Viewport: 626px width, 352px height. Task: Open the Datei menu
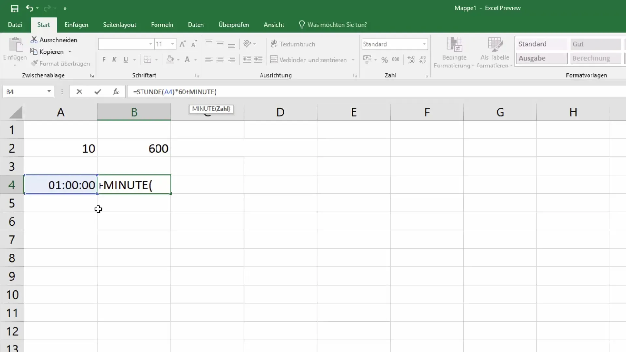[15, 24]
